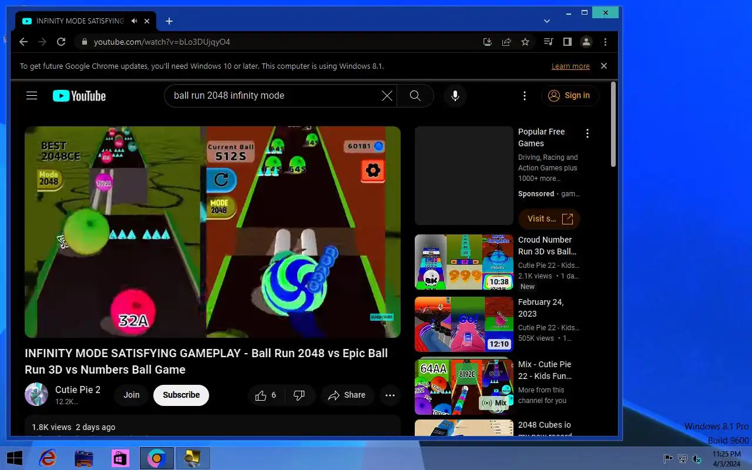Toggle Chrome side panel
The image size is (752, 470).
568,42
